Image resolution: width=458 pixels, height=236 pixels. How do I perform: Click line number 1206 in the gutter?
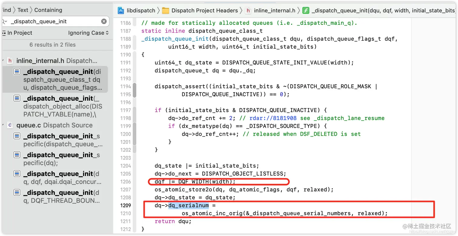coord(125,182)
